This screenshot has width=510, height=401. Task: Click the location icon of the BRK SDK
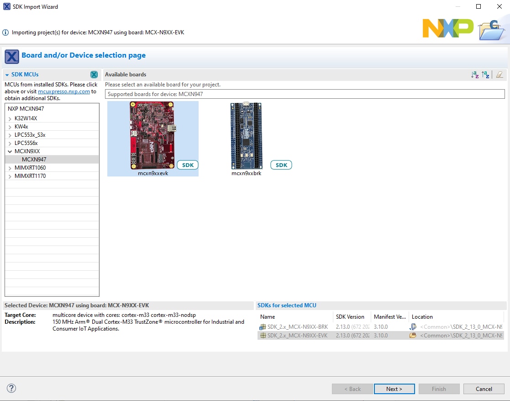(x=413, y=327)
